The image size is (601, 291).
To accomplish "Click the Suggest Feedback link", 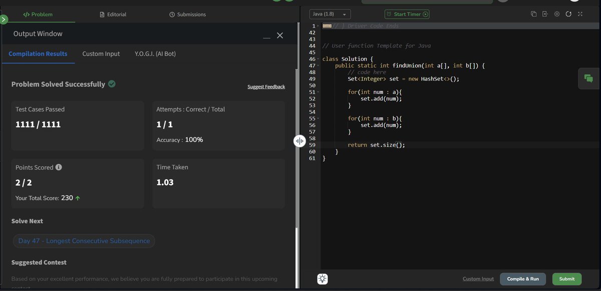I will [266, 86].
